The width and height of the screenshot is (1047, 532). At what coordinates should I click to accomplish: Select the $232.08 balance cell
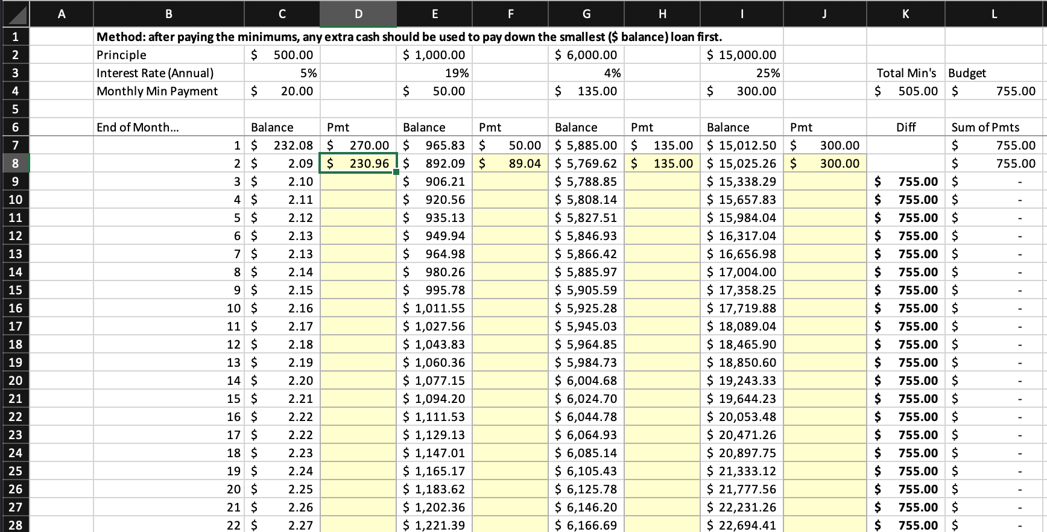(x=282, y=145)
